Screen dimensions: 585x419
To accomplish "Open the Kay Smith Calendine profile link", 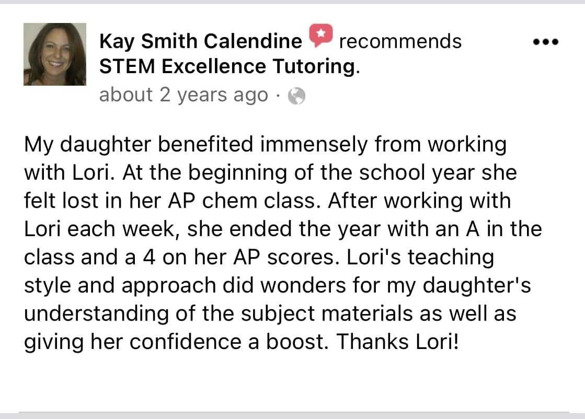I will click(x=201, y=41).
